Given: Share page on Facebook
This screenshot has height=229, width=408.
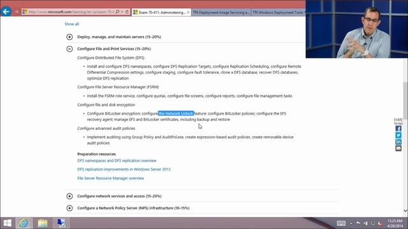Looking at the screenshot, I should 398,128.
